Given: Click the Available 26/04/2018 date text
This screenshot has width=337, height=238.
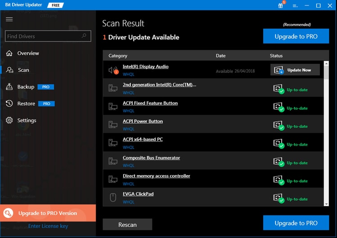Looking at the screenshot, I should pos(235,71).
